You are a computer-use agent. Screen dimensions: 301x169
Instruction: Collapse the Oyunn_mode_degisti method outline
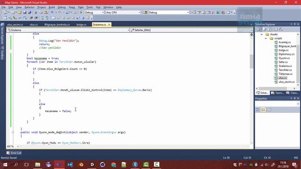(x=13, y=132)
